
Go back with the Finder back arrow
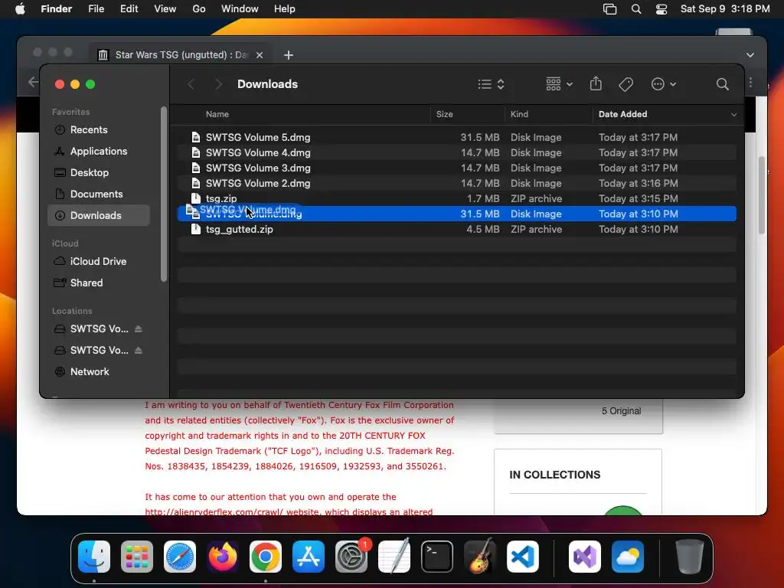[x=191, y=84]
